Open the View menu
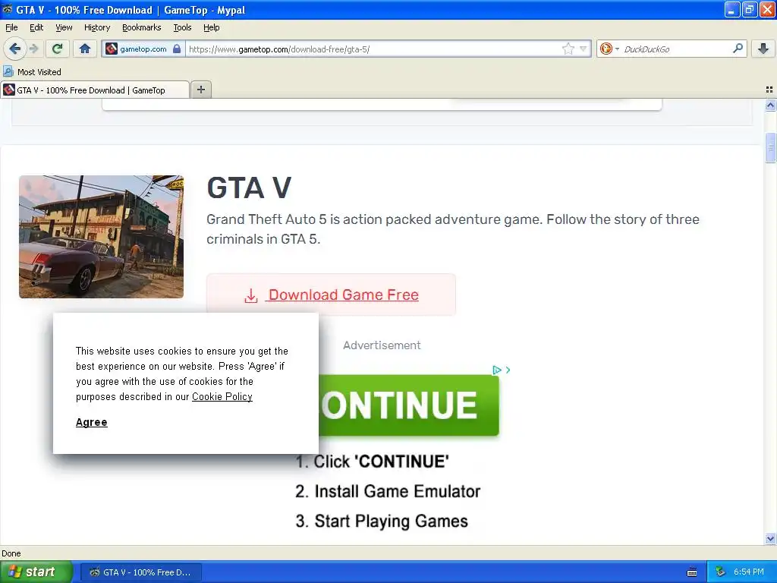This screenshot has width=777, height=583. (64, 27)
